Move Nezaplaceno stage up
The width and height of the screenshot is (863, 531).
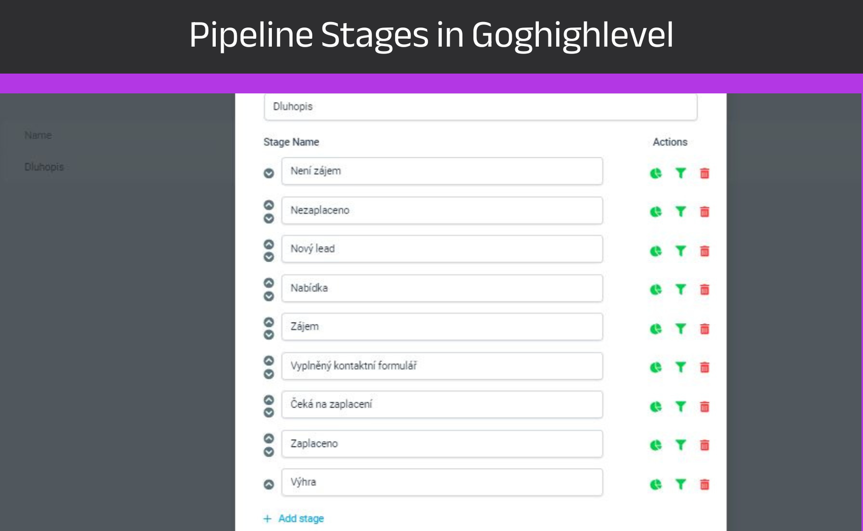point(269,205)
